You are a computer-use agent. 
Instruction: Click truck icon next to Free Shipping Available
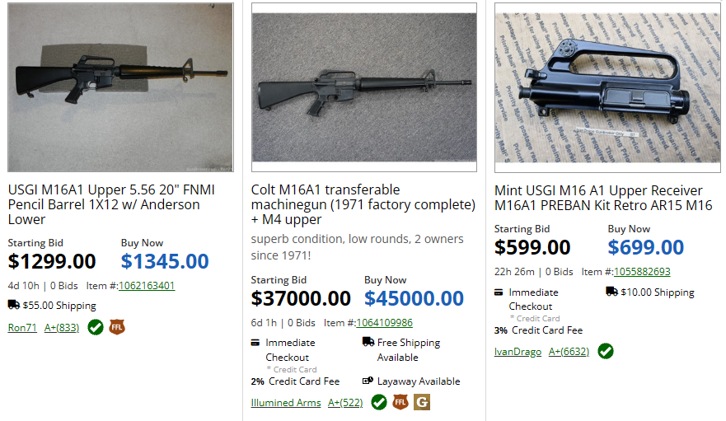point(368,342)
